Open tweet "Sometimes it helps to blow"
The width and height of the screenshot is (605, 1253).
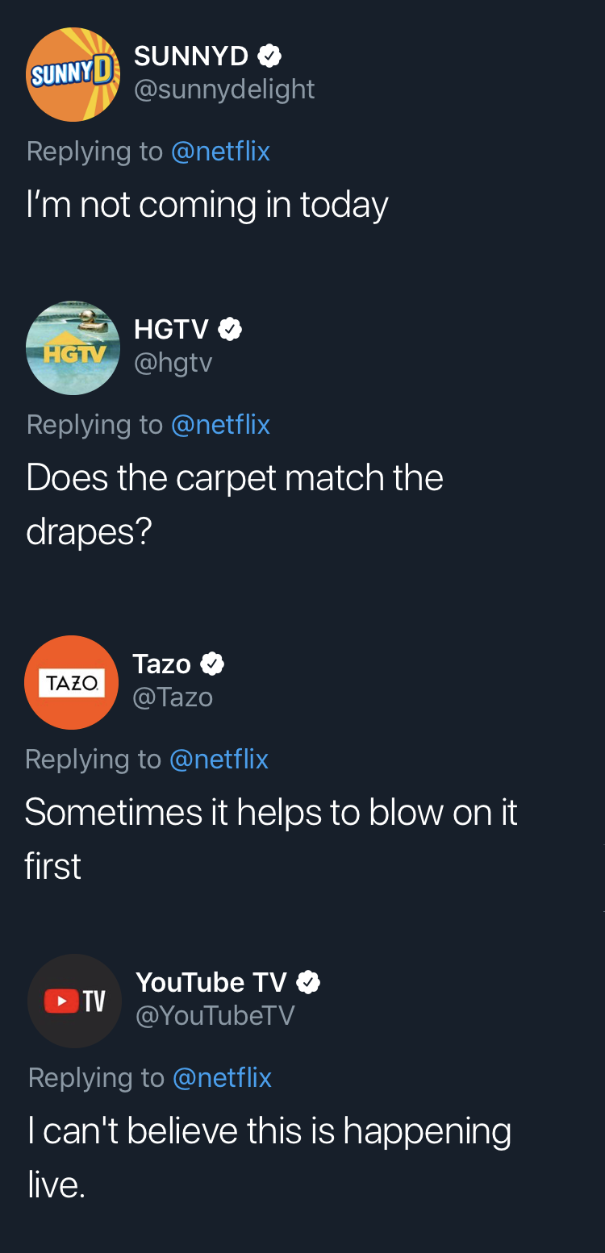point(271,839)
